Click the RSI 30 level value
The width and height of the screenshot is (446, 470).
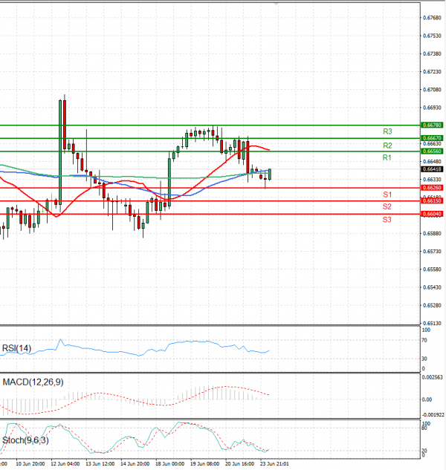pyautogui.click(x=424, y=359)
